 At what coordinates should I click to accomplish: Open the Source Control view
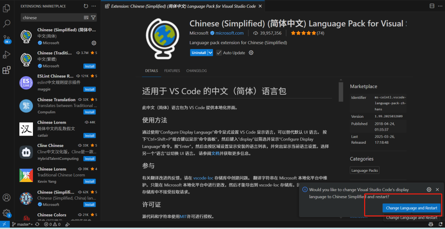point(7,39)
